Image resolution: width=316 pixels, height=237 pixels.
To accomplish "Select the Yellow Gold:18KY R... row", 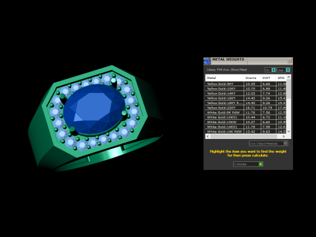I will point(246,103).
